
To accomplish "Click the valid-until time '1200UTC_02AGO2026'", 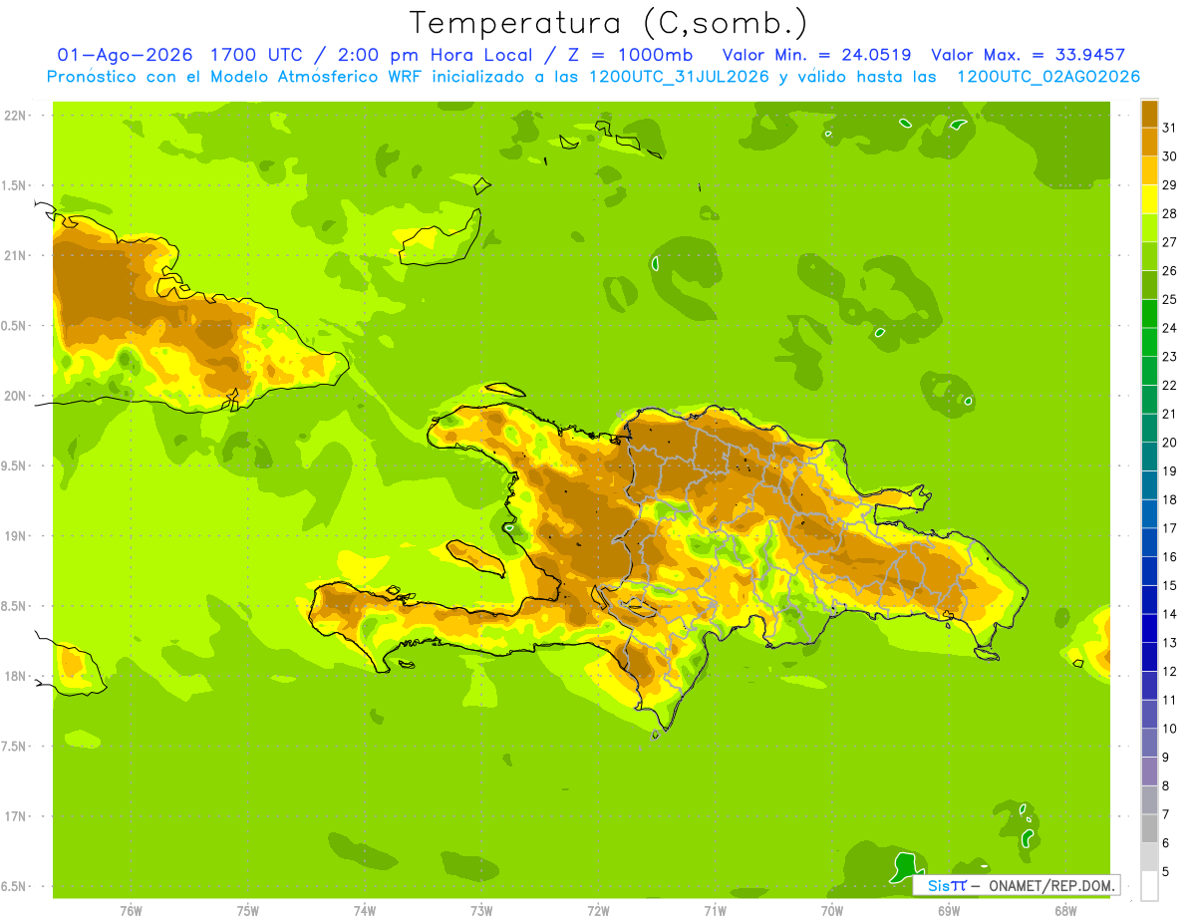I will pos(1048,77).
